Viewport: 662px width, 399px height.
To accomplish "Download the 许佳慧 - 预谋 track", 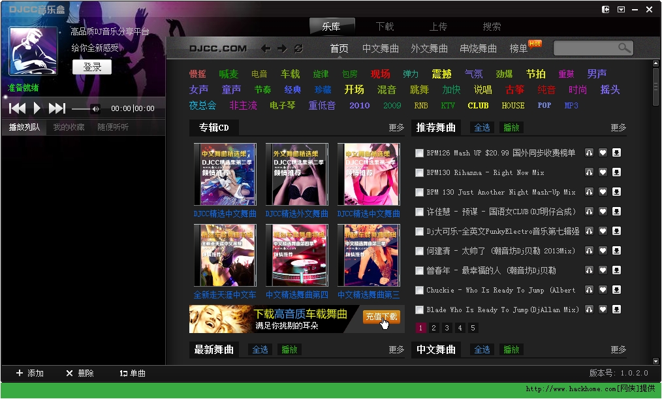I will 616,212.
